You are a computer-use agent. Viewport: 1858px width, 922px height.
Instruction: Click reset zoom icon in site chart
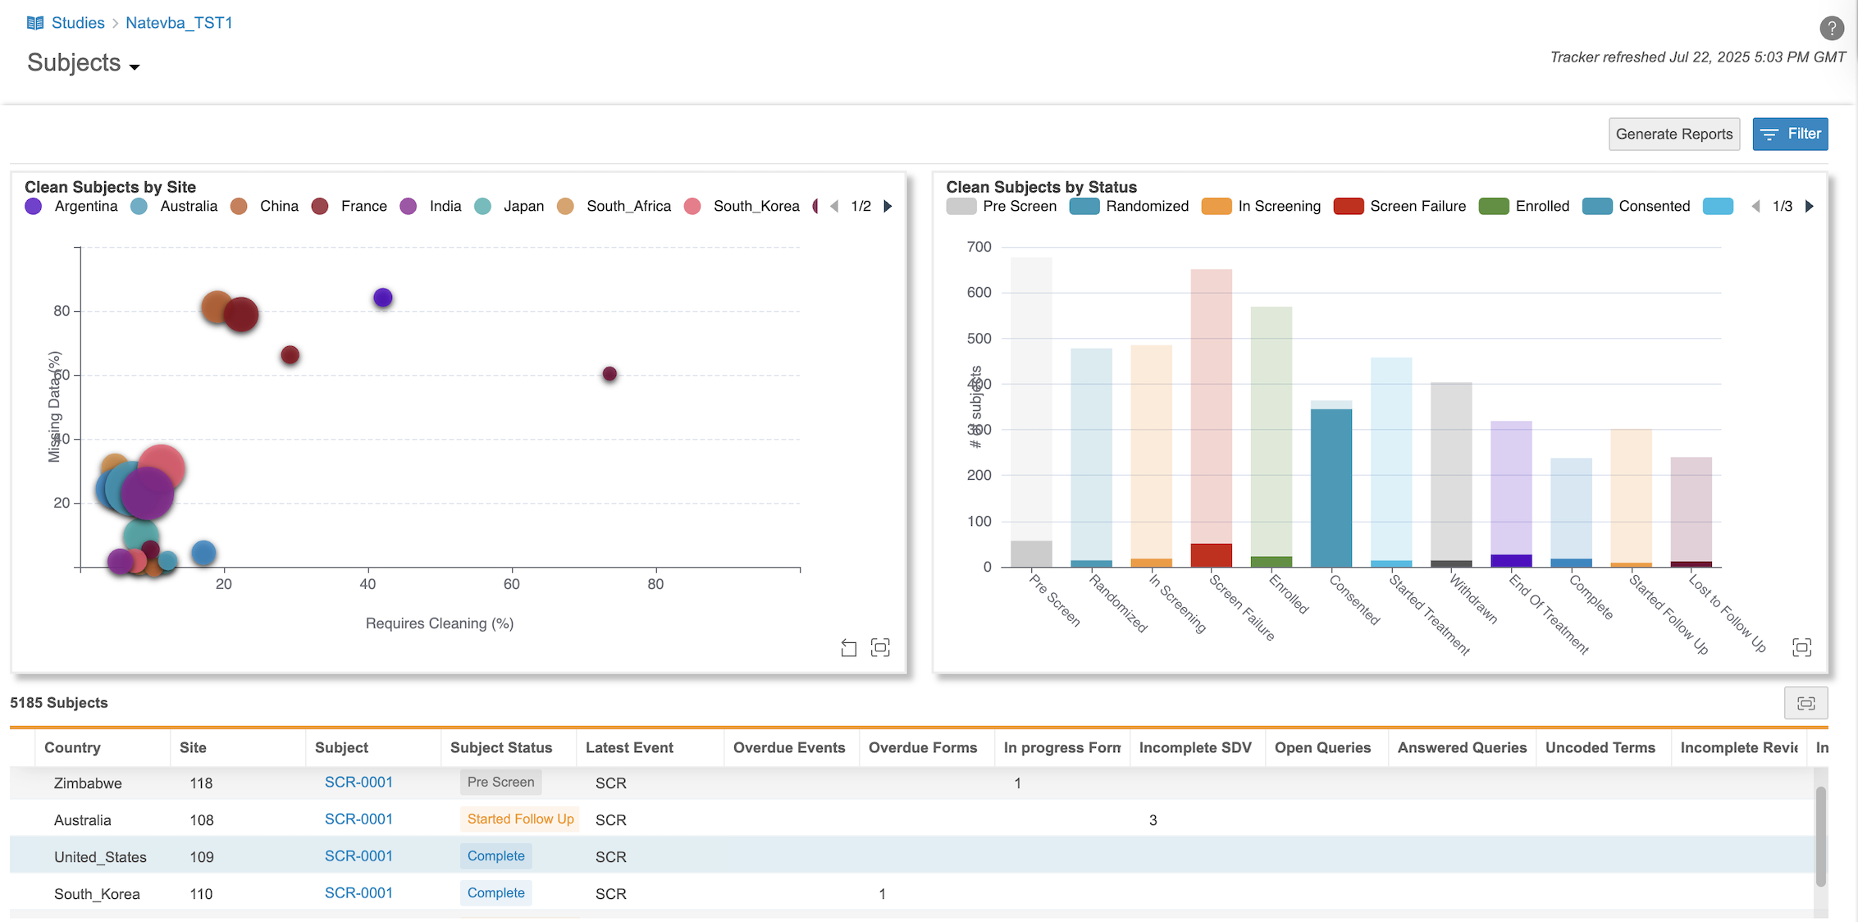click(849, 648)
